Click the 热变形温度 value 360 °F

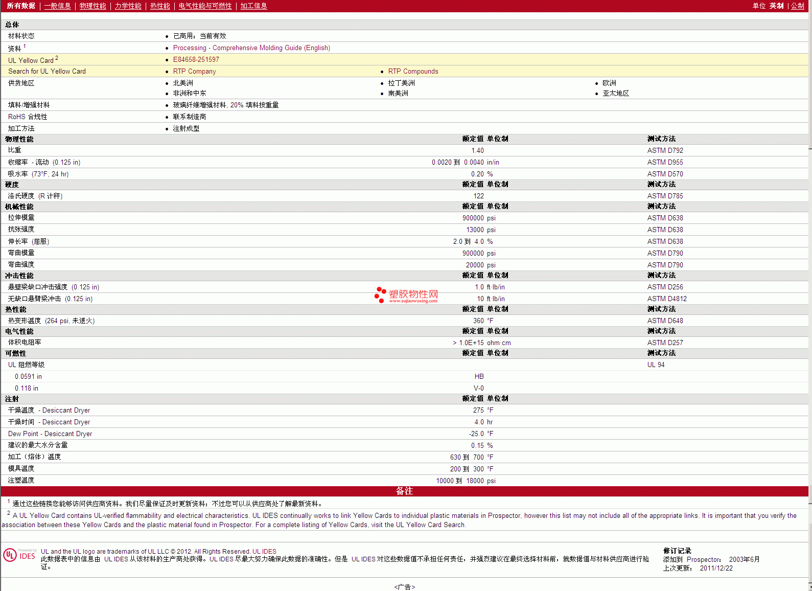point(483,321)
